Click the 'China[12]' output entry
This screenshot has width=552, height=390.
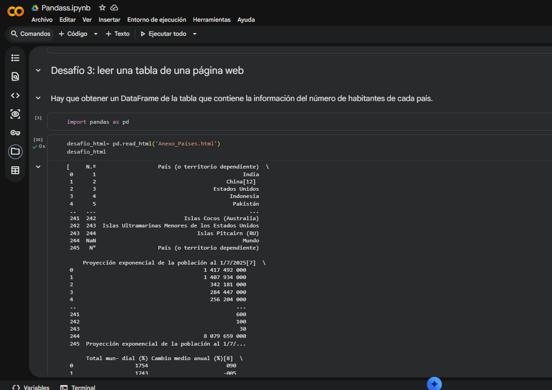click(x=241, y=182)
